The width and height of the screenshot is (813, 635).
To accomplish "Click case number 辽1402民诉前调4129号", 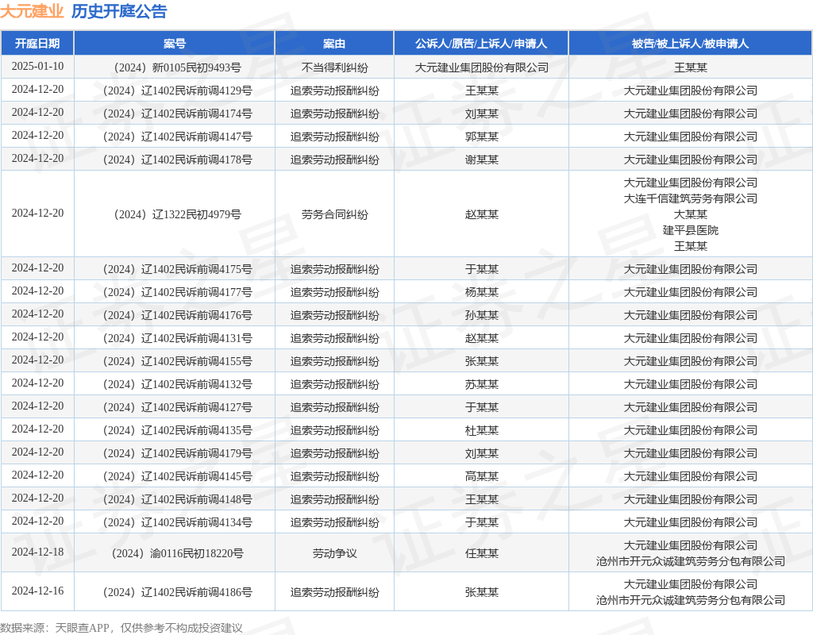I will tap(177, 90).
